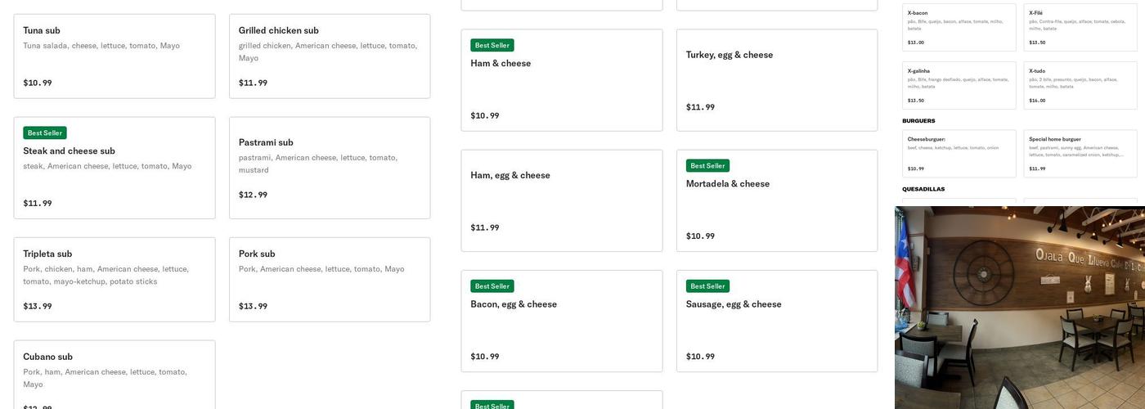The image size is (1145, 409).
Task: Click the $13.00 price of X-bacon
Action: [916, 43]
